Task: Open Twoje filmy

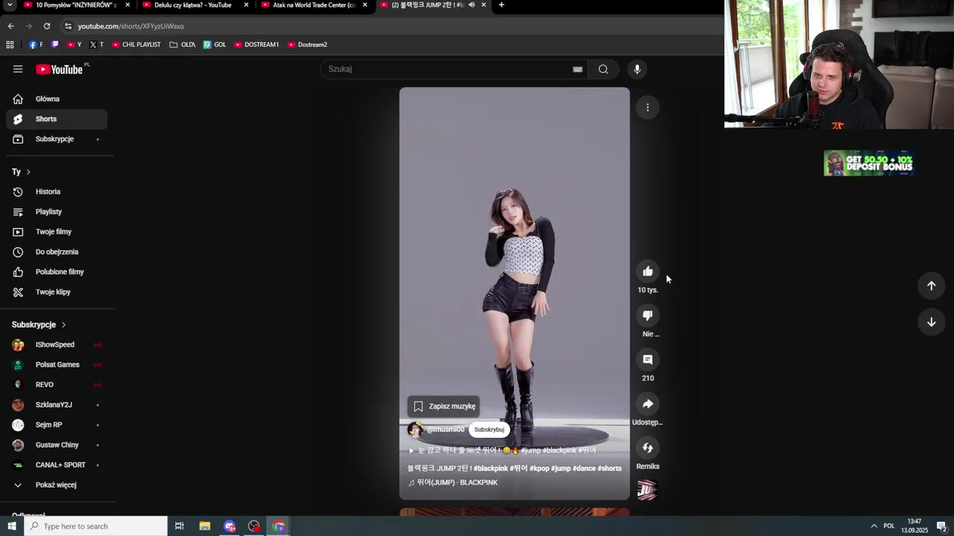Action: 57,232
